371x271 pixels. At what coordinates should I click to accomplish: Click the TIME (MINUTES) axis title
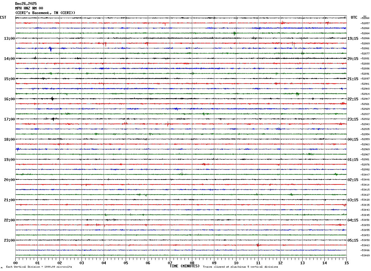[185, 266]
